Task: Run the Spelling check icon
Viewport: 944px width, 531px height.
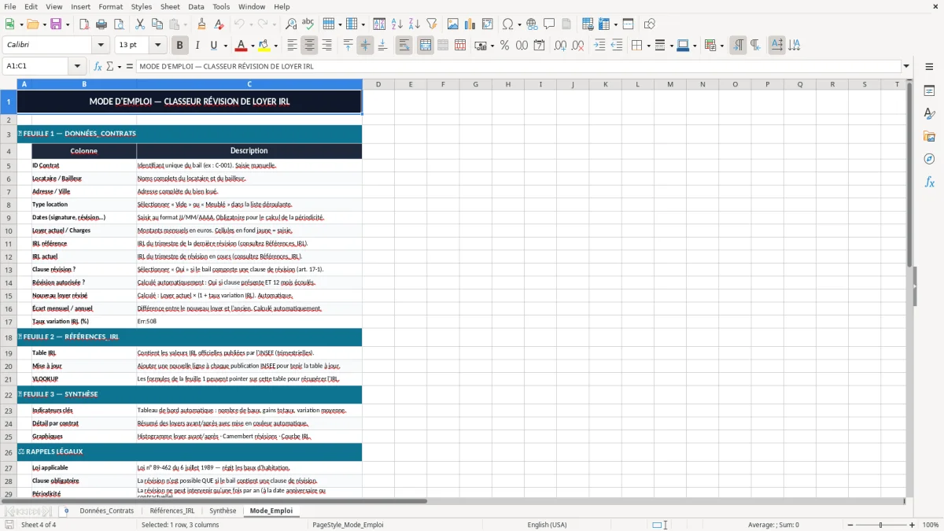Action: tap(308, 24)
